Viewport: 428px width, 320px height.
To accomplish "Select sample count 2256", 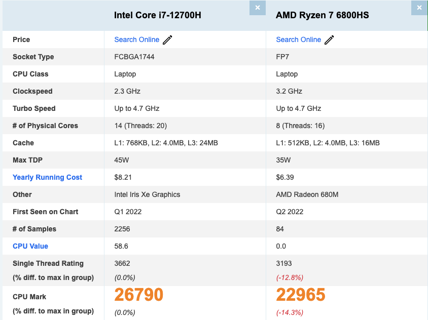I will coord(122,229).
